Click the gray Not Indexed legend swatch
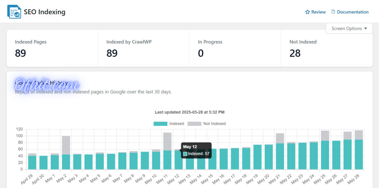 194,124
